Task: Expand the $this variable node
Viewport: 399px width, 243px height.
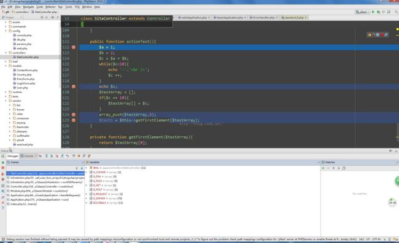Action: pos(87,168)
